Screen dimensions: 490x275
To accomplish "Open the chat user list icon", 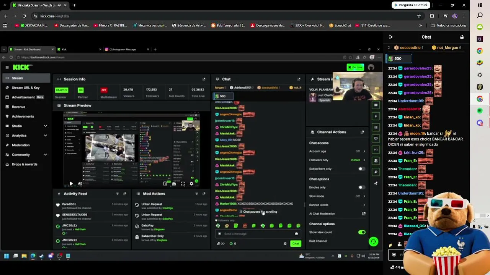I will (x=462, y=37).
